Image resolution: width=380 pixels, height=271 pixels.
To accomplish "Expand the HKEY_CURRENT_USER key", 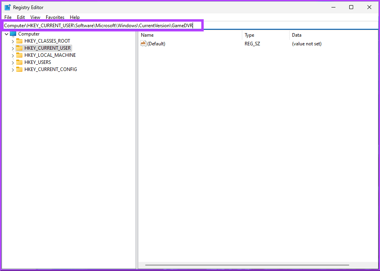I will click(13, 49).
